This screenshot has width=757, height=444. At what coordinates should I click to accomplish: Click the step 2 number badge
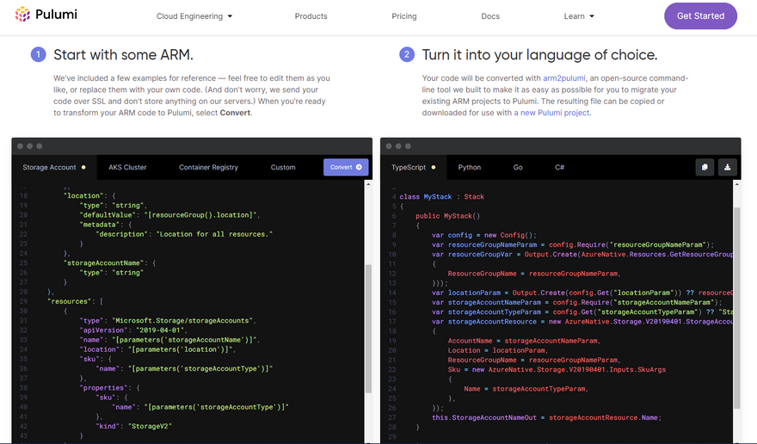(x=407, y=55)
